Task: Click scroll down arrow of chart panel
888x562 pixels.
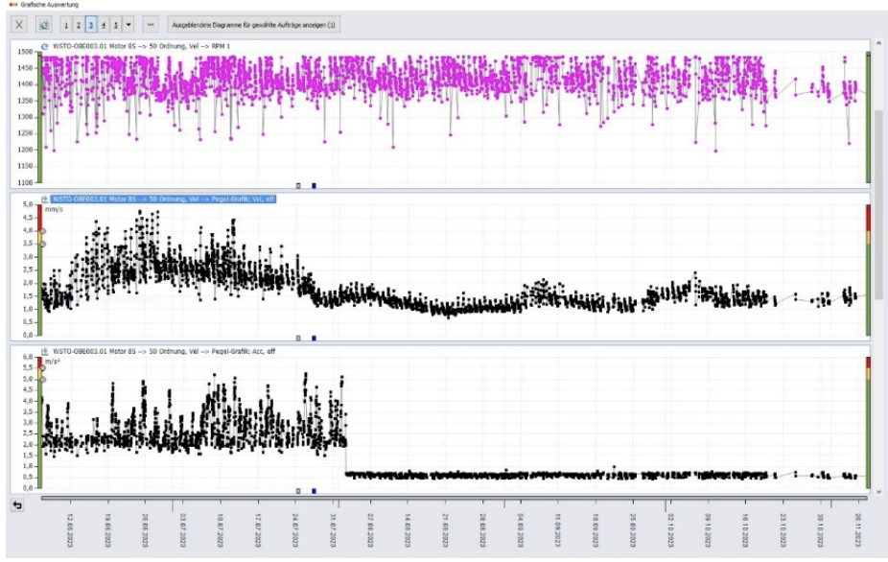Action: click(x=878, y=491)
